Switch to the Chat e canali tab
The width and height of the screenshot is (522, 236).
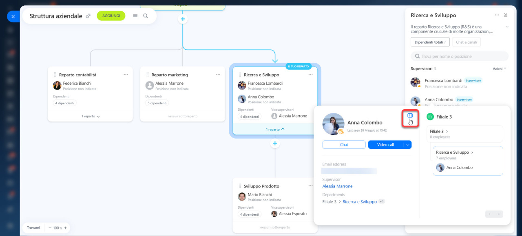click(x=467, y=42)
